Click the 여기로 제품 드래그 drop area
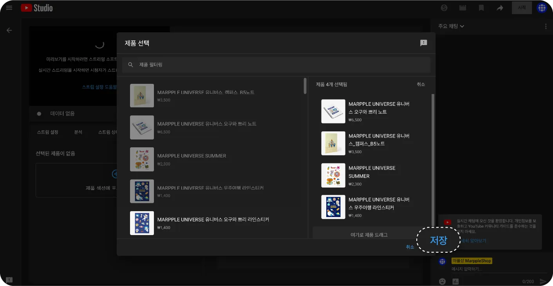This screenshot has height=286, width=553. pyautogui.click(x=369, y=234)
